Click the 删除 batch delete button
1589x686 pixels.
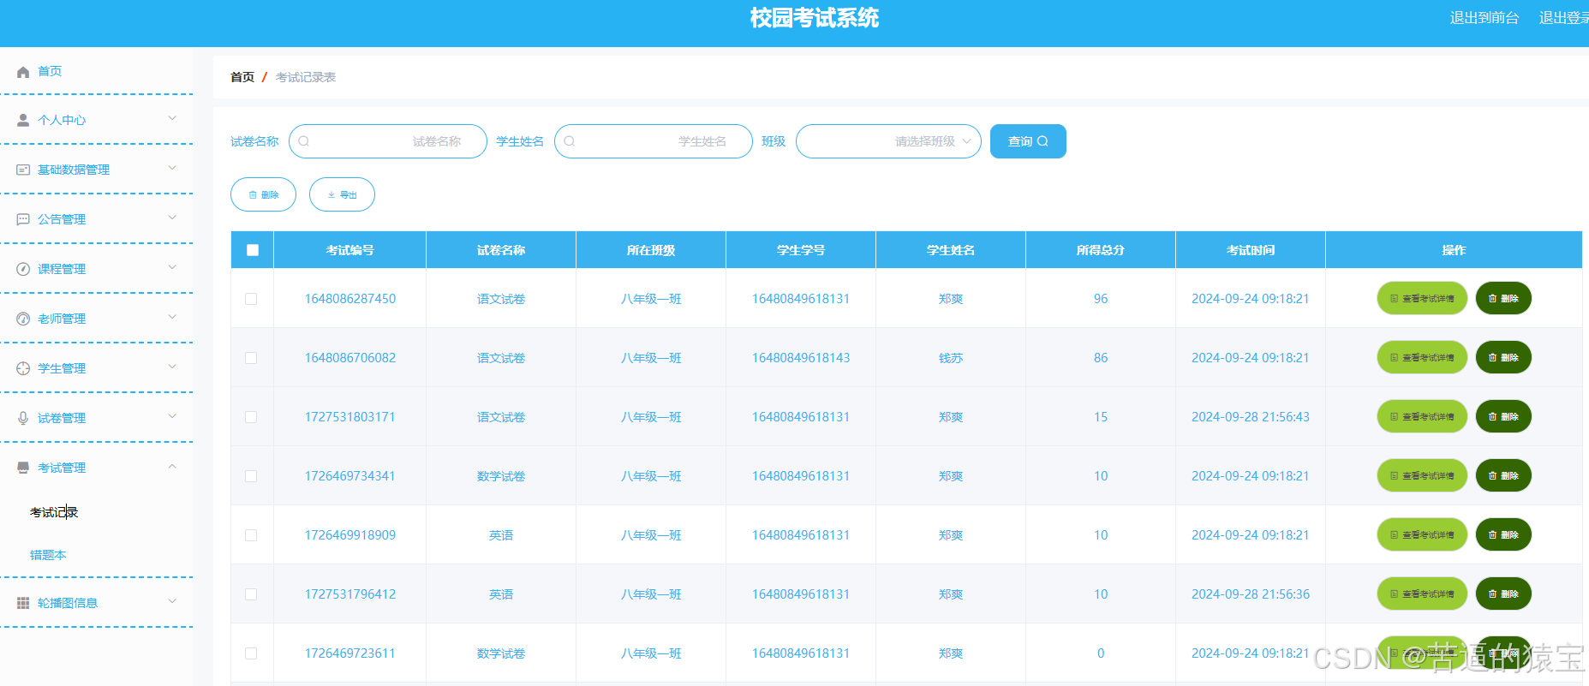(263, 194)
